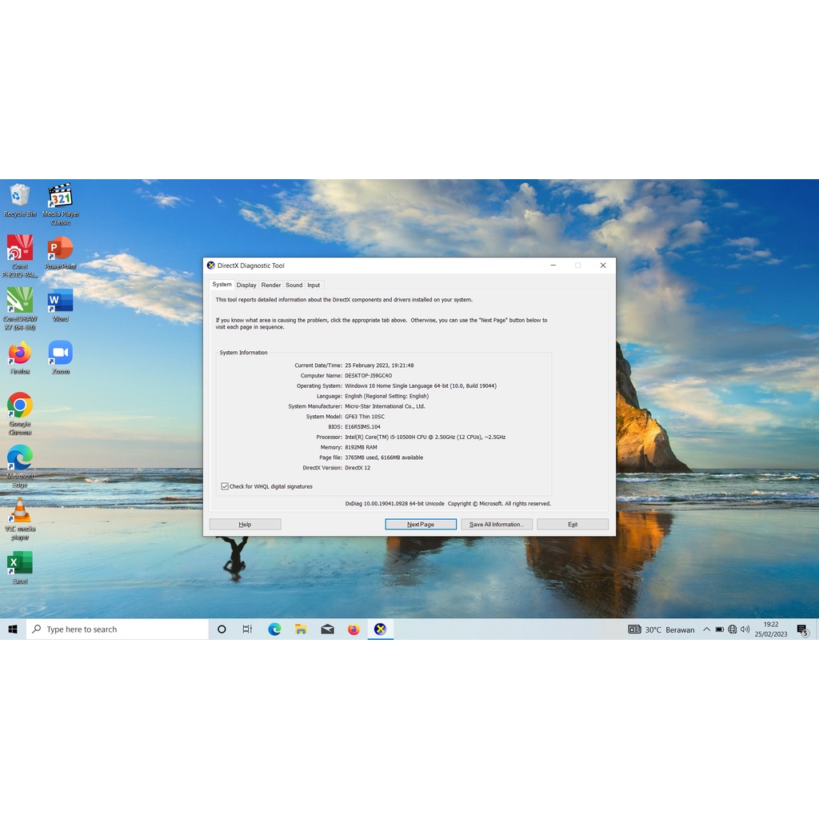819x819 pixels.
Task: Open the notification center icon
Action: tap(803, 630)
